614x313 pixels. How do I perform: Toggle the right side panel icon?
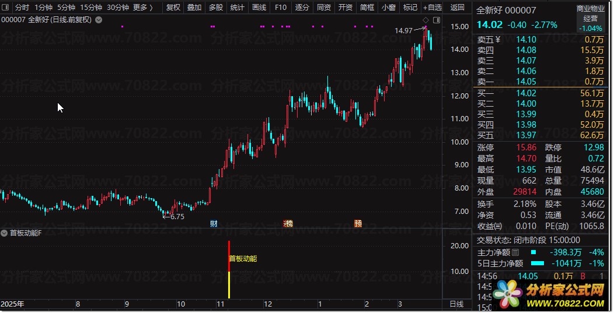pos(437,20)
